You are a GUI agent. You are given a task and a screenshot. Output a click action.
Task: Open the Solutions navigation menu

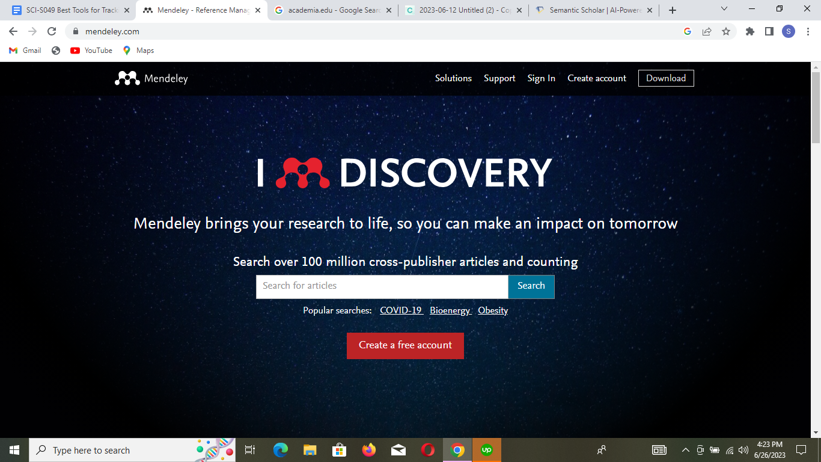coord(453,78)
